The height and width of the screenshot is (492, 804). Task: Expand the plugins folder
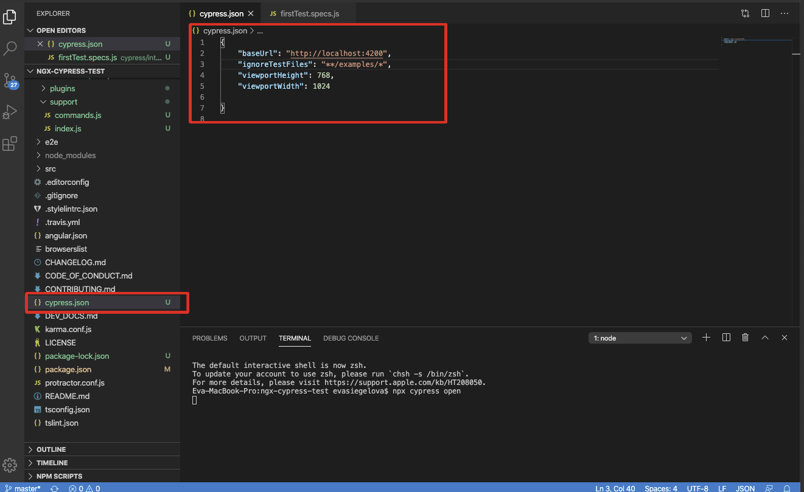62,89
